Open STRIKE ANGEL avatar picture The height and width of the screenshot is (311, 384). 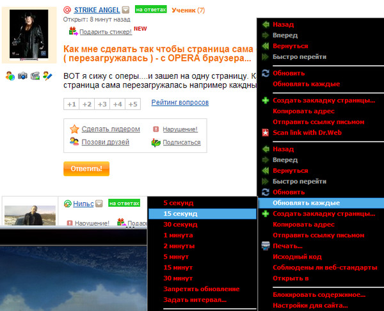(x=29, y=35)
